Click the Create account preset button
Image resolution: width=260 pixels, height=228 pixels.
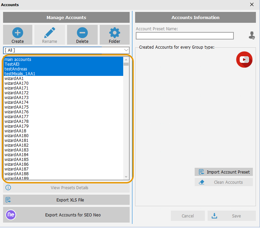tap(18, 35)
